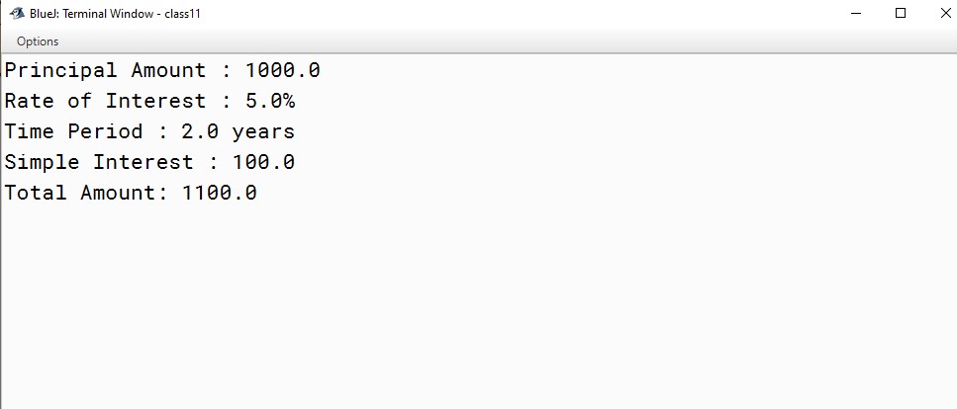The width and height of the screenshot is (957, 409).
Task: Click the window title 'BlueJ: Terminal Window - class11'
Action: (115, 14)
